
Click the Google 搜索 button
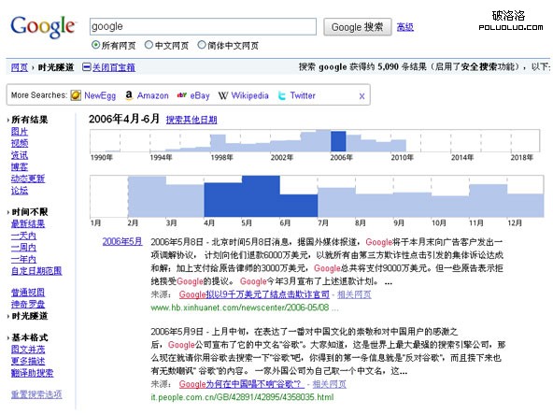click(x=357, y=27)
